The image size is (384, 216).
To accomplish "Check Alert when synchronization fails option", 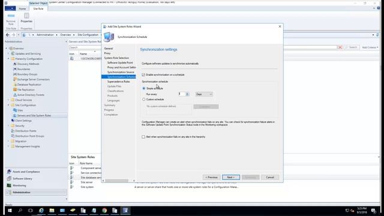I will (143, 137).
